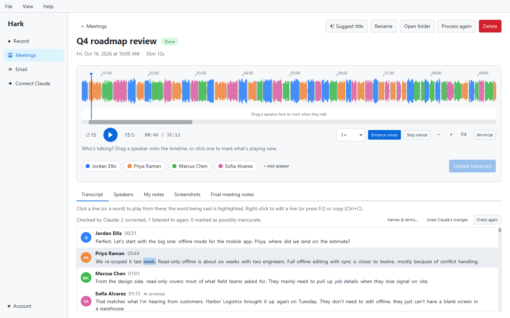Switch to the Speakers tab
The width and height of the screenshot is (510, 318).
point(123,194)
